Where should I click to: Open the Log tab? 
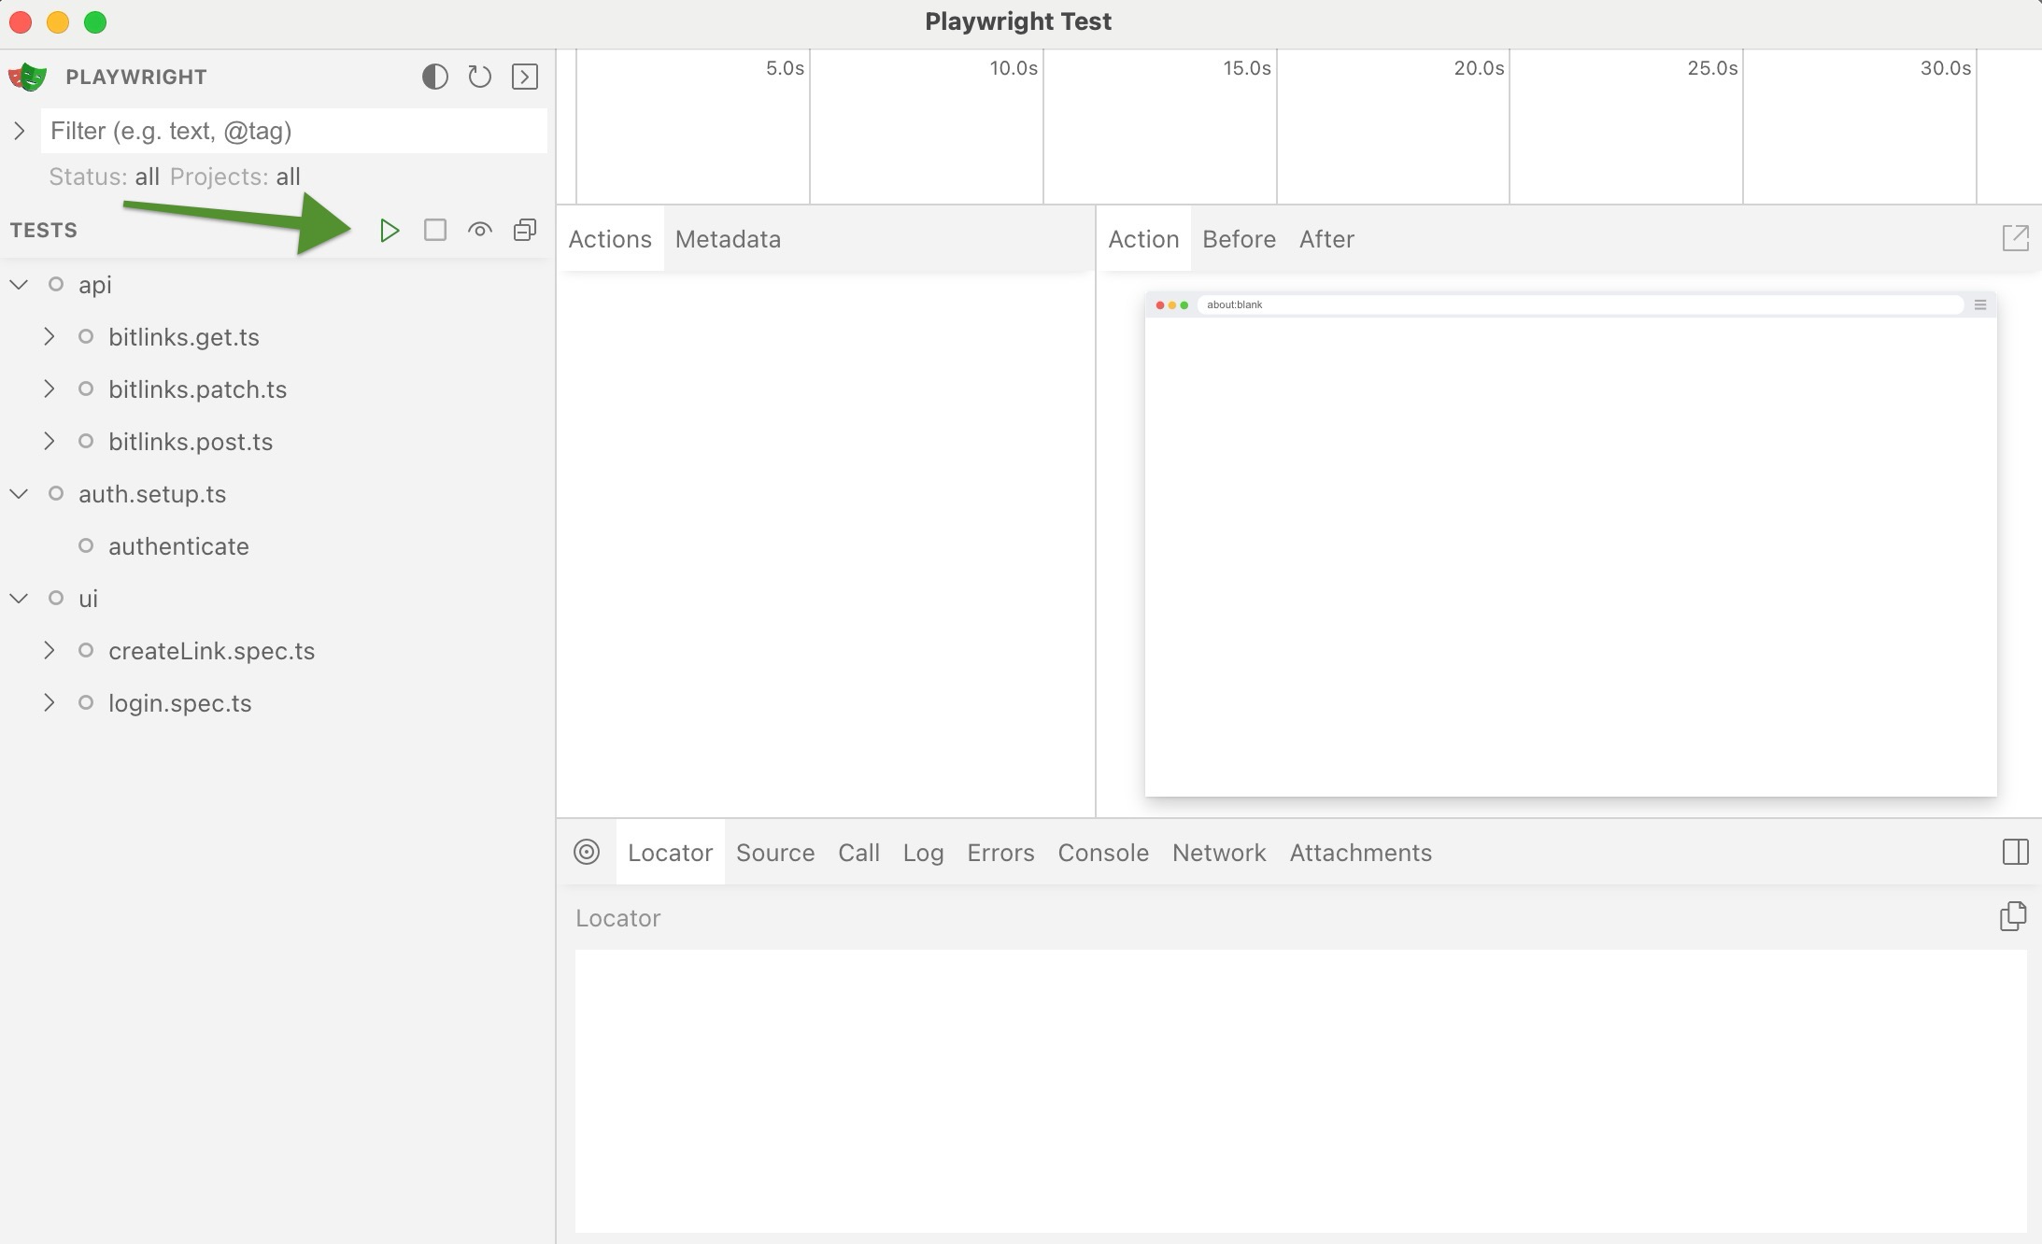pos(923,853)
